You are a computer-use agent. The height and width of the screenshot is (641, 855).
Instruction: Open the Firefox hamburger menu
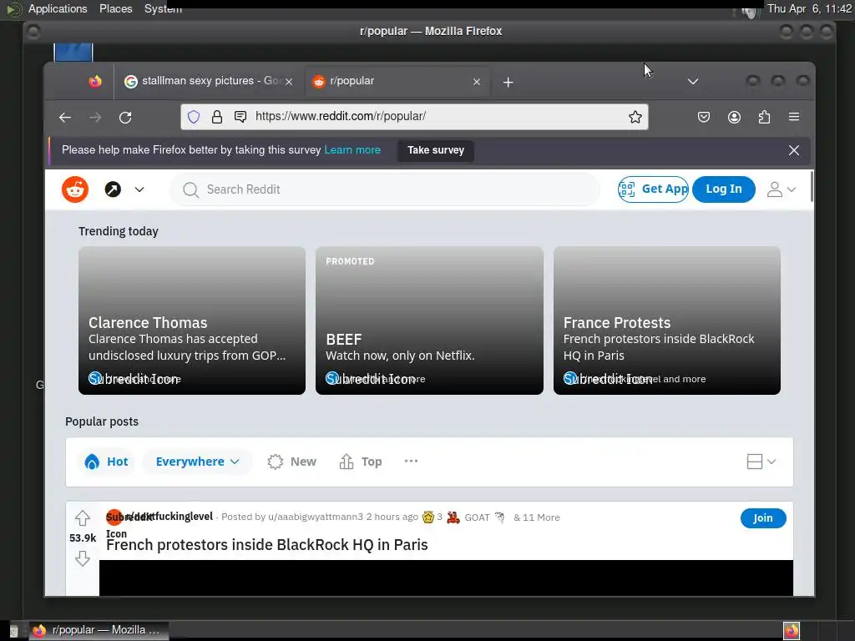tap(794, 117)
